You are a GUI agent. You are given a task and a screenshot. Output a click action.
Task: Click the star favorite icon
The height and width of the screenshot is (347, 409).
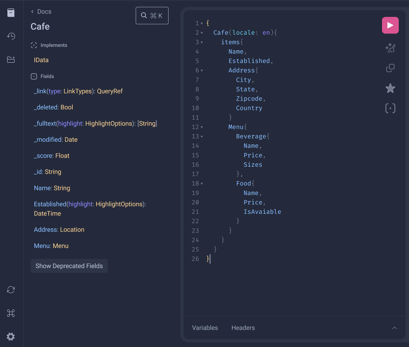tap(390, 88)
